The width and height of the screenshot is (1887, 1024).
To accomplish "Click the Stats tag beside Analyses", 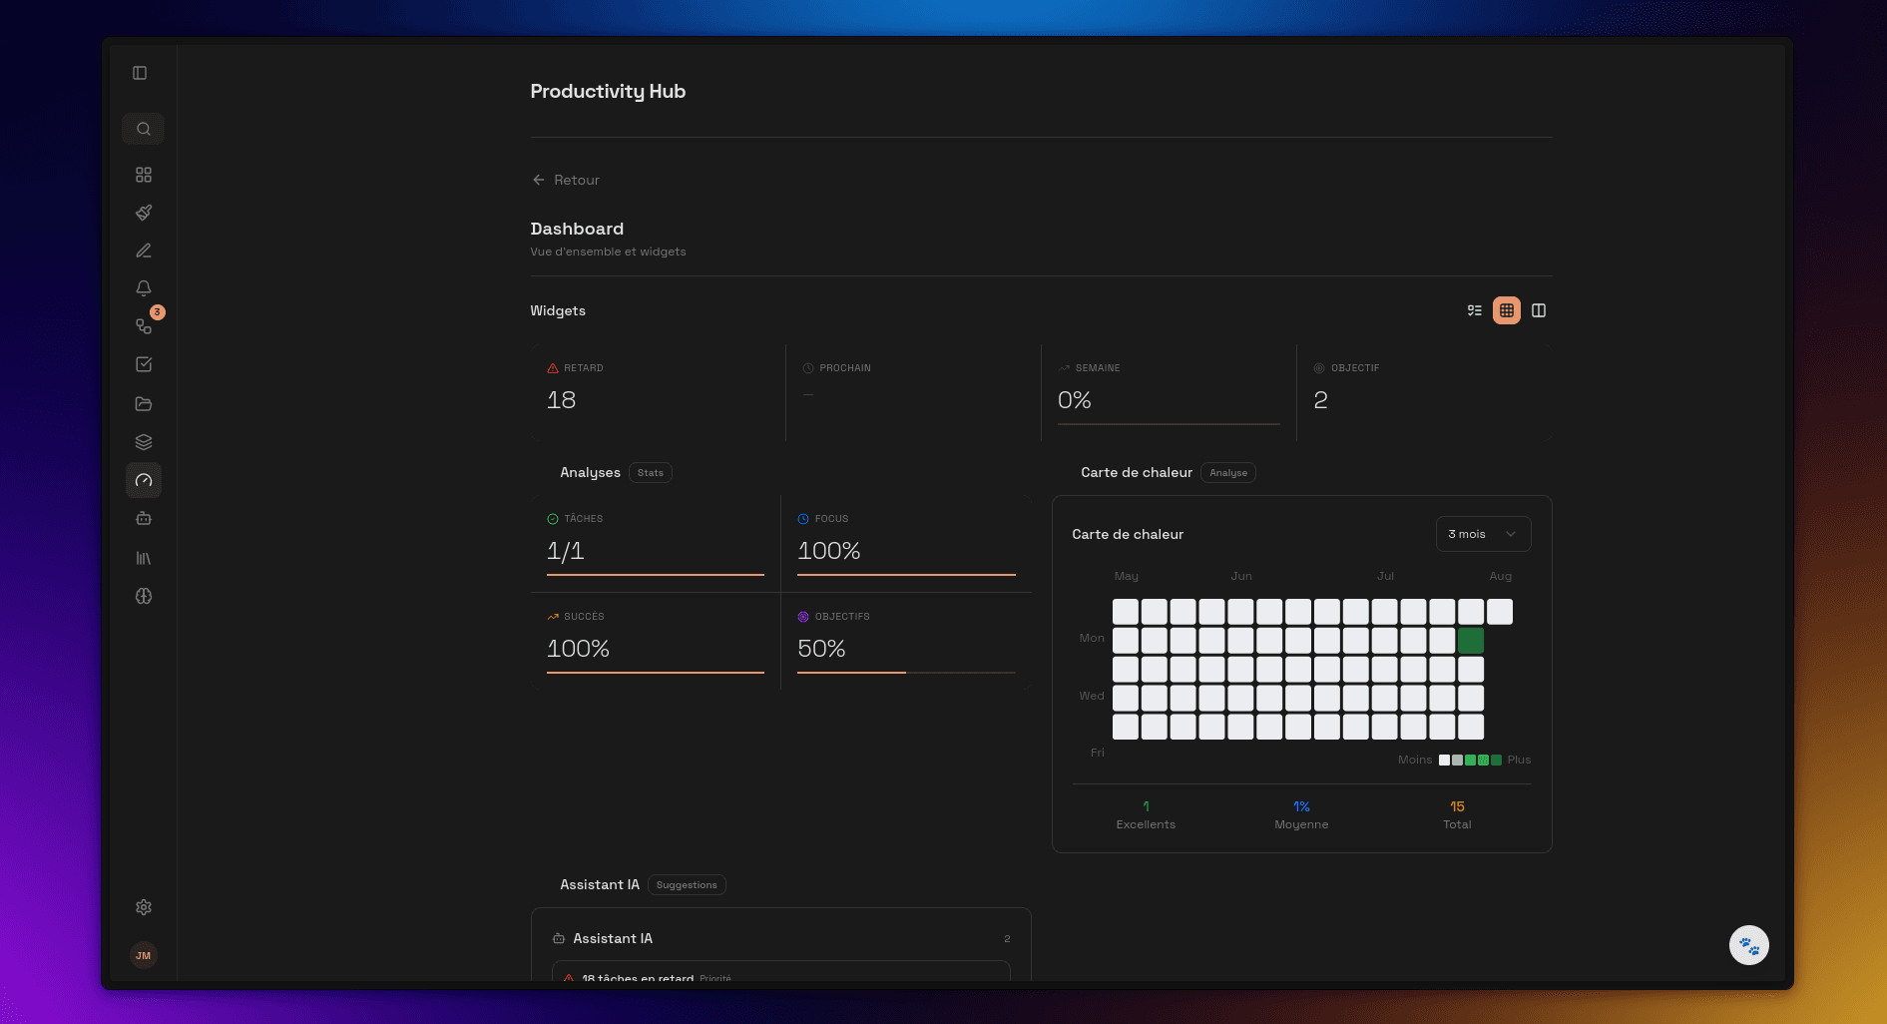I will (651, 473).
